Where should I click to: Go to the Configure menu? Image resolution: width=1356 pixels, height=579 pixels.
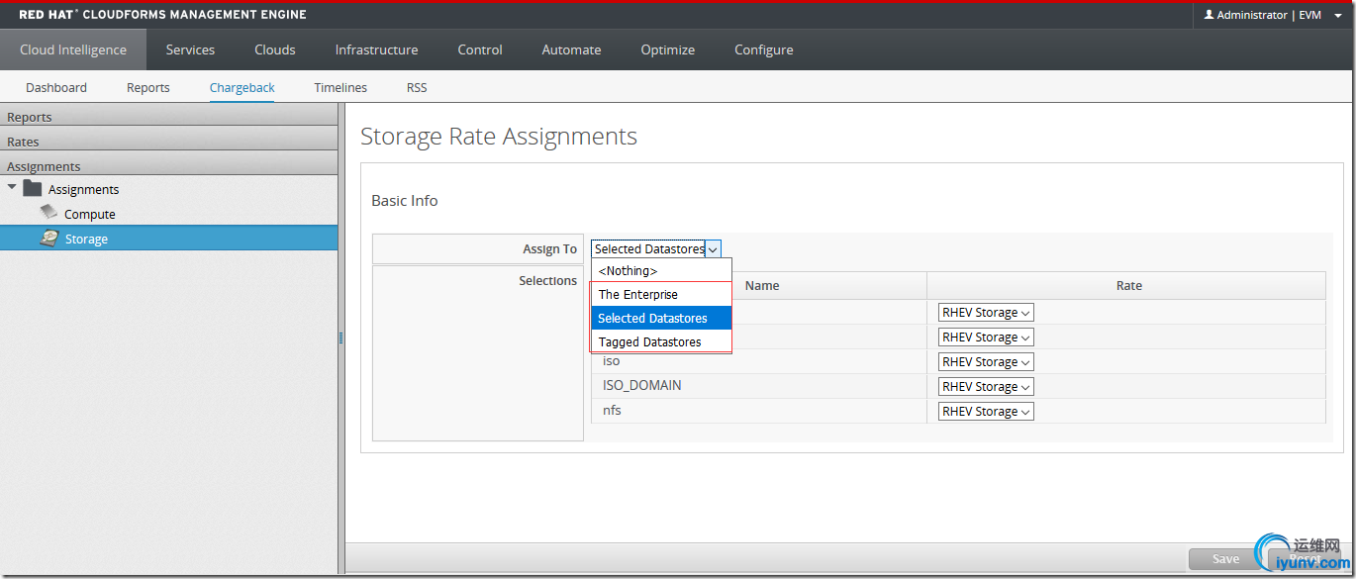763,49
